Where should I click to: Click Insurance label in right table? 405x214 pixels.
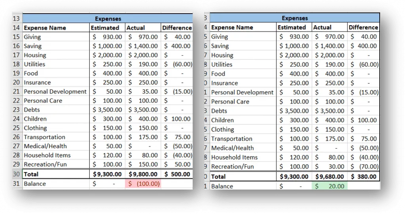225,83
